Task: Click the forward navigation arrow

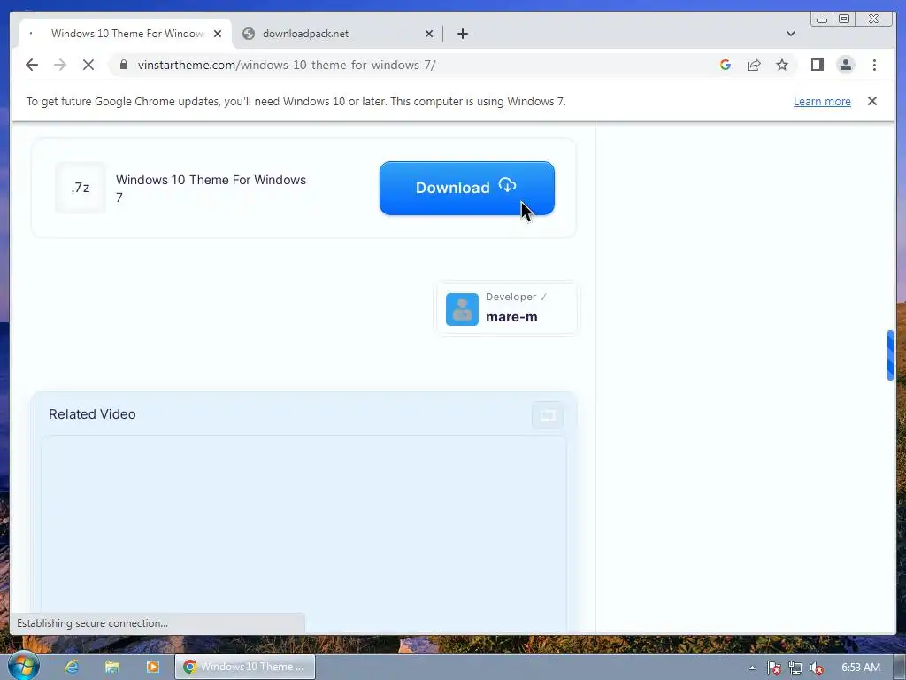Action: click(60, 65)
